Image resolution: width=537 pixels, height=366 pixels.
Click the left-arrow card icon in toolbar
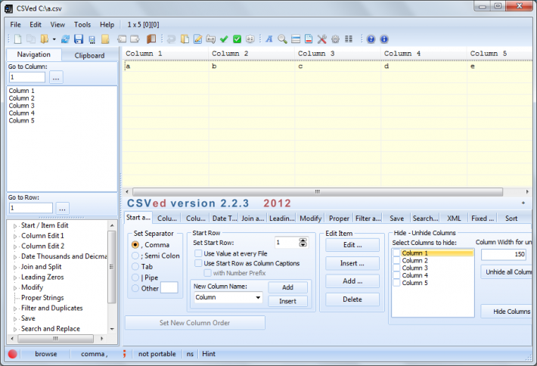pyautogui.click(x=122, y=39)
